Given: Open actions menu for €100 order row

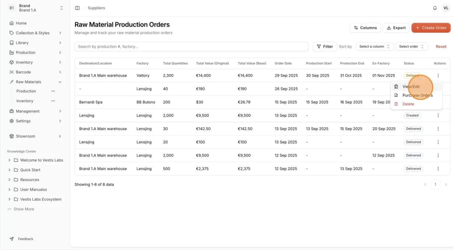Looking at the screenshot, I should (x=438, y=142).
